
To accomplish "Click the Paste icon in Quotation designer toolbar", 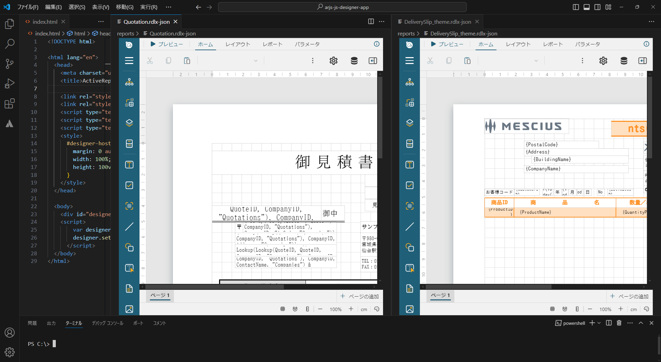I will [x=187, y=61].
